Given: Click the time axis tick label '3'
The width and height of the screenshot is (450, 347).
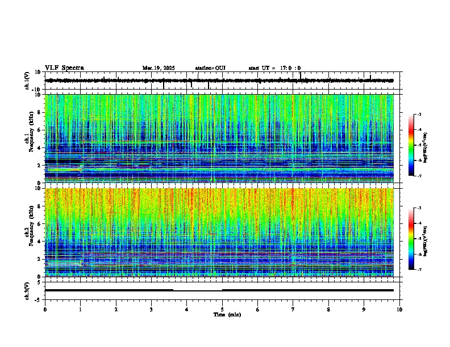Looking at the screenshot, I should click(x=151, y=310).
